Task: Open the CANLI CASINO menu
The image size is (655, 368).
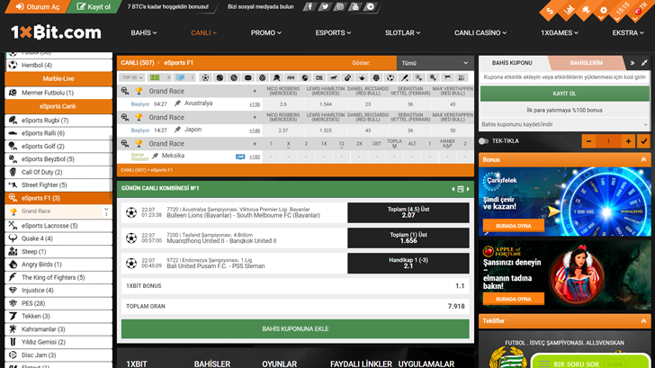Action: [480, 32]
